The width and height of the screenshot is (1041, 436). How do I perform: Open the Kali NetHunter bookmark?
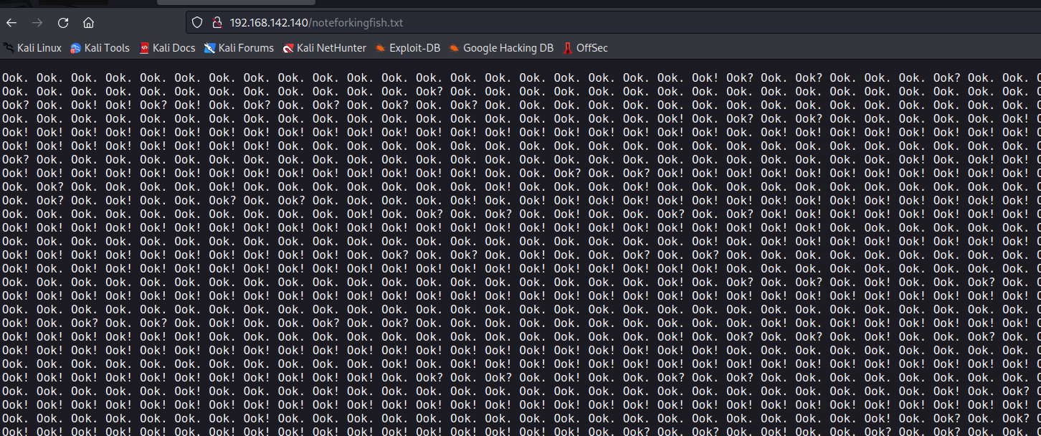[x=324, y=48]
